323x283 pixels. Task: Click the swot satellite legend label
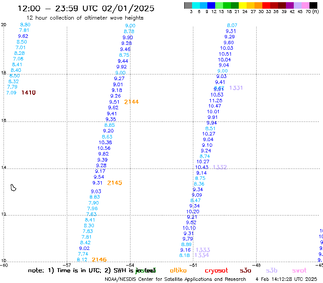coord(299,270)
